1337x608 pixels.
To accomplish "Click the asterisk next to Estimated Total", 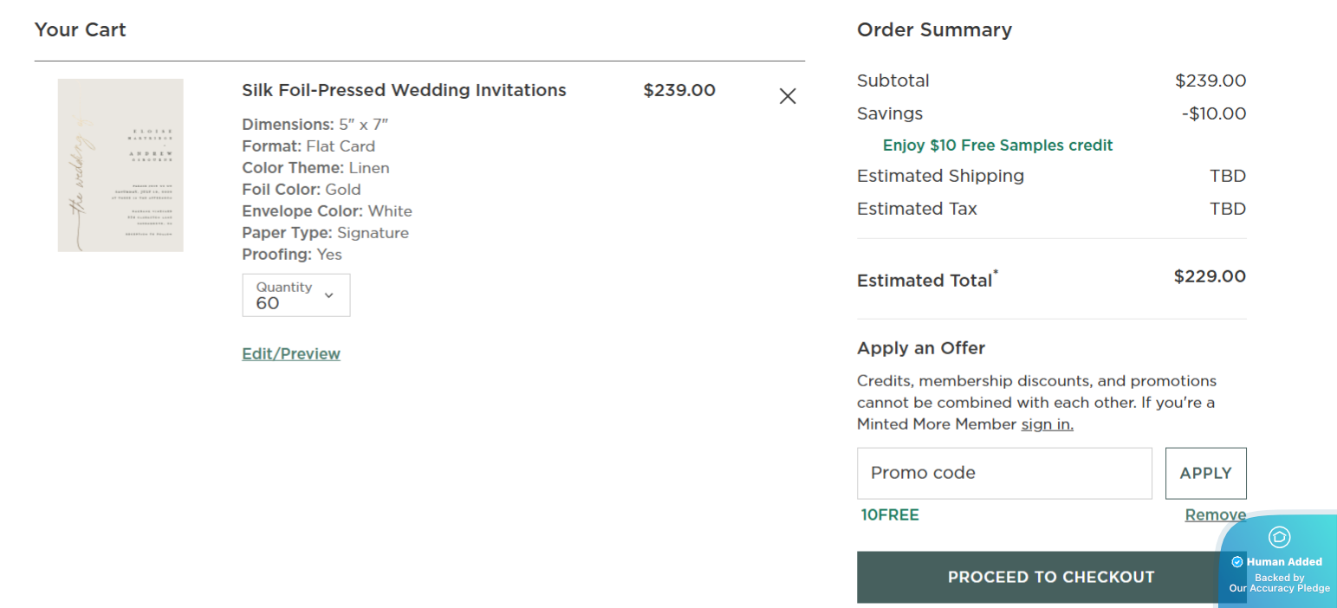I will coord(996,273).
